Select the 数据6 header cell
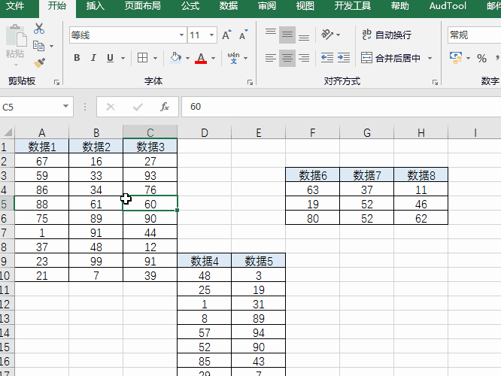The height and width of the screenshot is (376, 501). [312, 175]
